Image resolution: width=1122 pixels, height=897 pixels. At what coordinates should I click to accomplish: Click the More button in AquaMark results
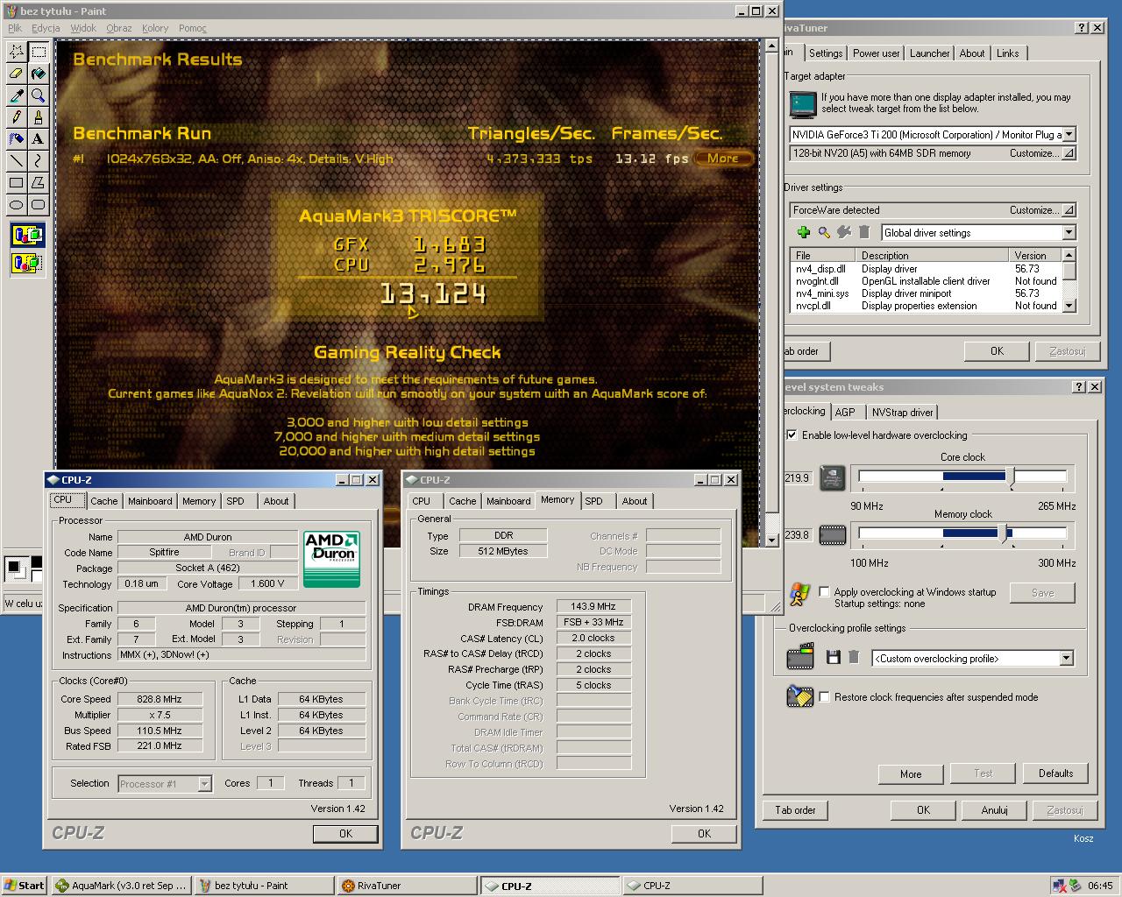723,159
